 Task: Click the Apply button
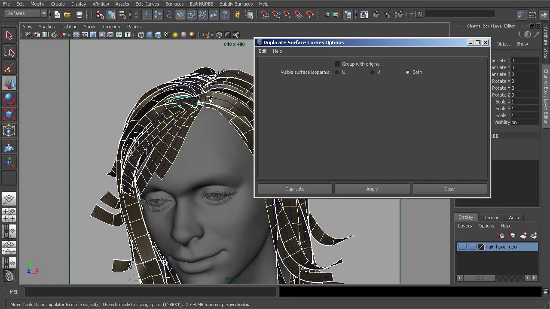[372, 189]
